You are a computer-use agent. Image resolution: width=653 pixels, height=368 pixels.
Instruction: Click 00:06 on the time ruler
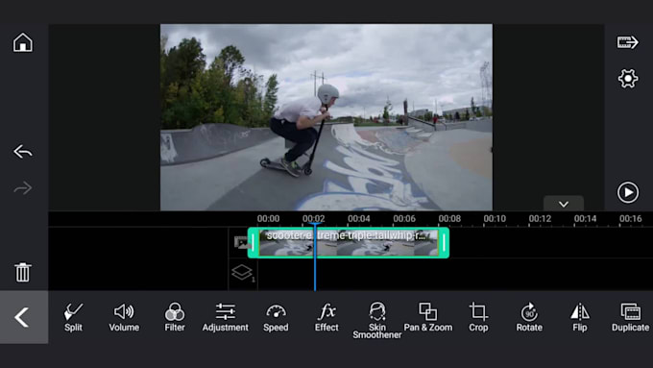coord(404,218)
